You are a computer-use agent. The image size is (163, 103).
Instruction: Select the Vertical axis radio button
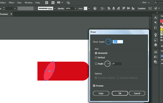96,58
